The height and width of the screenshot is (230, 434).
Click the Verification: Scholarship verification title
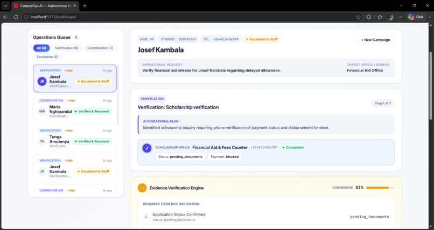(178, 107)
